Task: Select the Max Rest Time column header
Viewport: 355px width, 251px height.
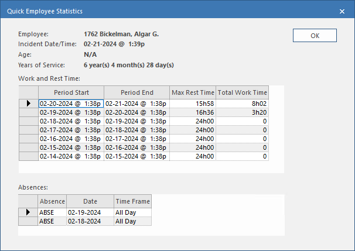Action: tap(193, 92)
